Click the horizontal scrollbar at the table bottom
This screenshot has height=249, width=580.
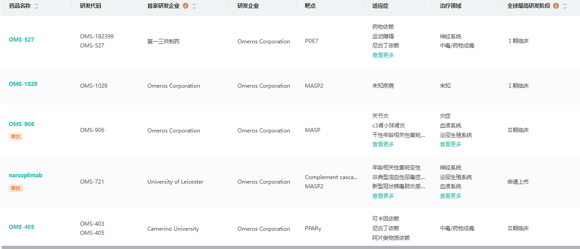point(290,247)
